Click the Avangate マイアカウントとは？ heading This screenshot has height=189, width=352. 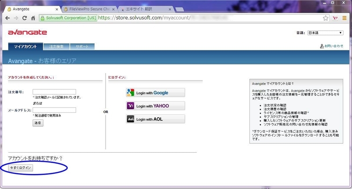pos(273,84)
